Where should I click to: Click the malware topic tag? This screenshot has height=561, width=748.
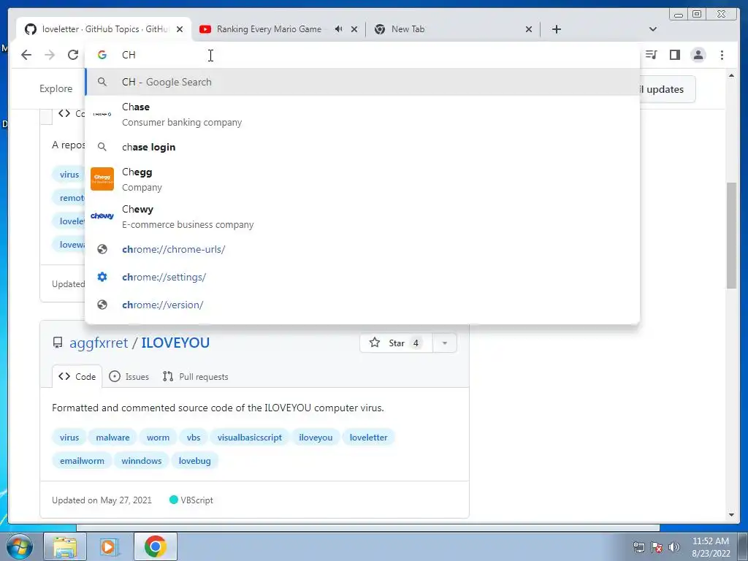112,438
